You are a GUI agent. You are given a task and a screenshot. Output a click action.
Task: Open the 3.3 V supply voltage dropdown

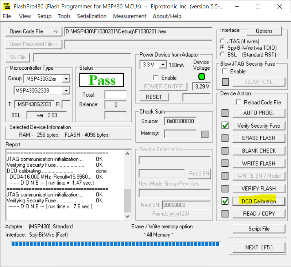(163, 65)
